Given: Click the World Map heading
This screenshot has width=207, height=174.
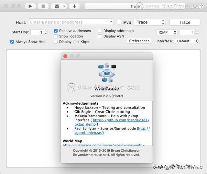Looking at the screenshot, I should pyautogui.click(x=72, y=141).
